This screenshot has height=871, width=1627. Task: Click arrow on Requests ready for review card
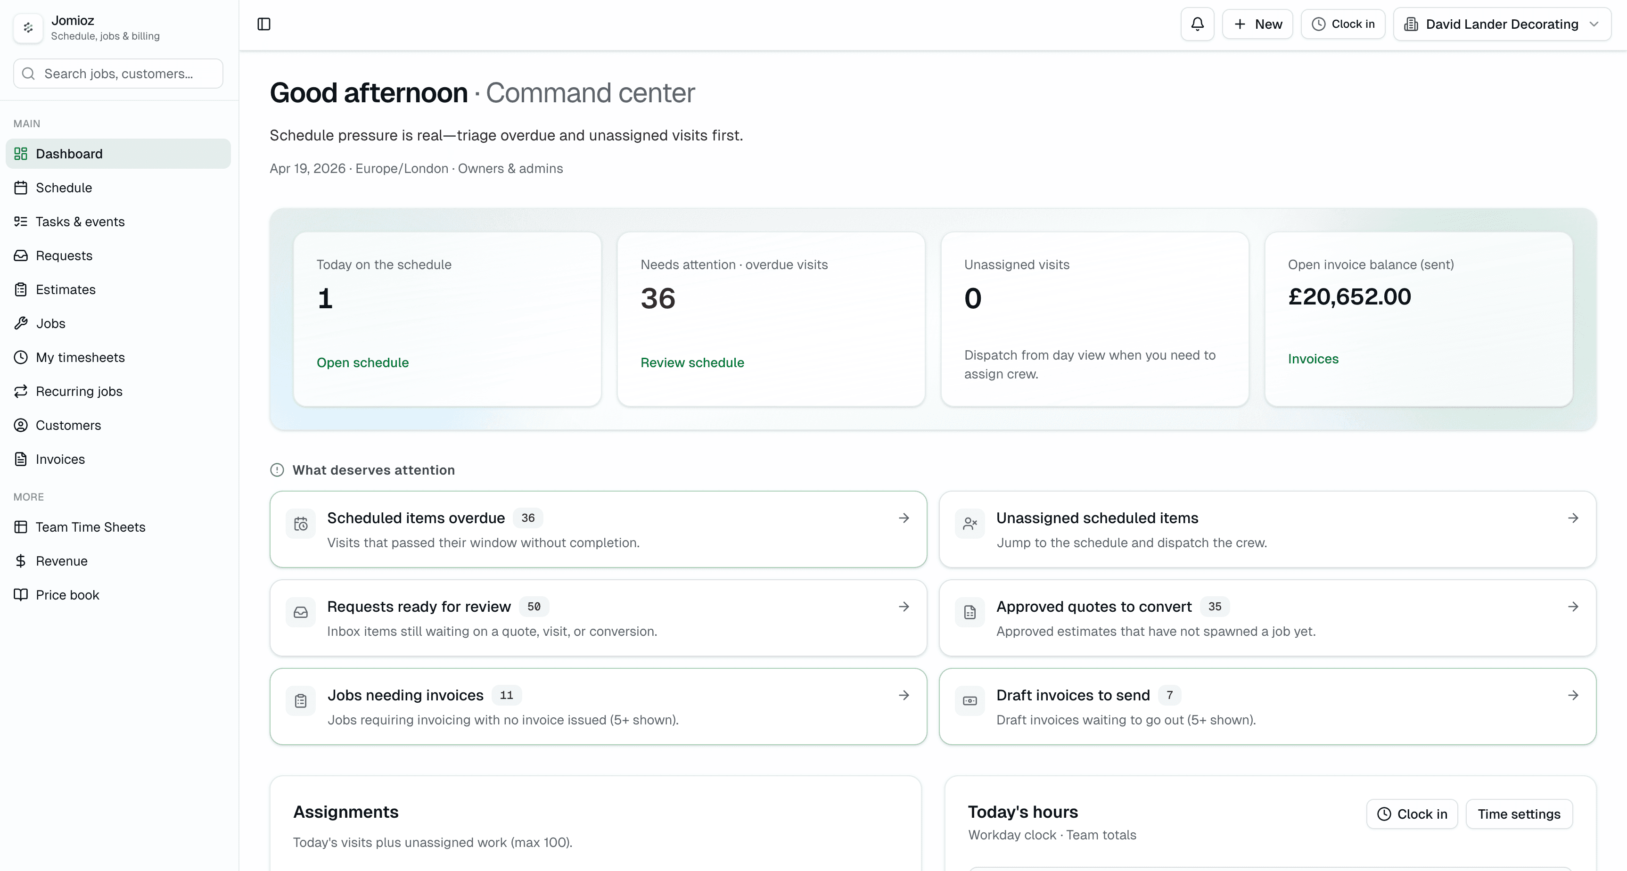904,606
